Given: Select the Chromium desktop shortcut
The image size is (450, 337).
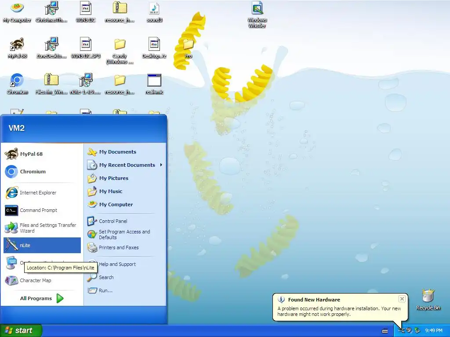Looking at the screenshot, I should (17, 84).
